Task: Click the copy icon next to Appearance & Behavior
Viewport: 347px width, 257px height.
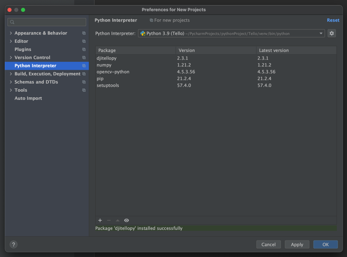Action: pos(84,33)
